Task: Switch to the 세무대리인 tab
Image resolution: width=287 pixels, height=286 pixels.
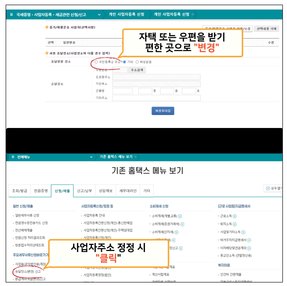Action: pos(128,191)
